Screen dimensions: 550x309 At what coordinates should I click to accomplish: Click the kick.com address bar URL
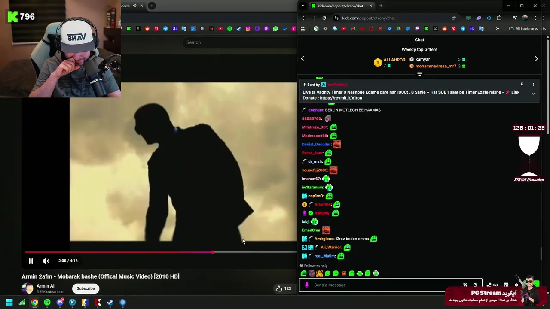point(369,18)
